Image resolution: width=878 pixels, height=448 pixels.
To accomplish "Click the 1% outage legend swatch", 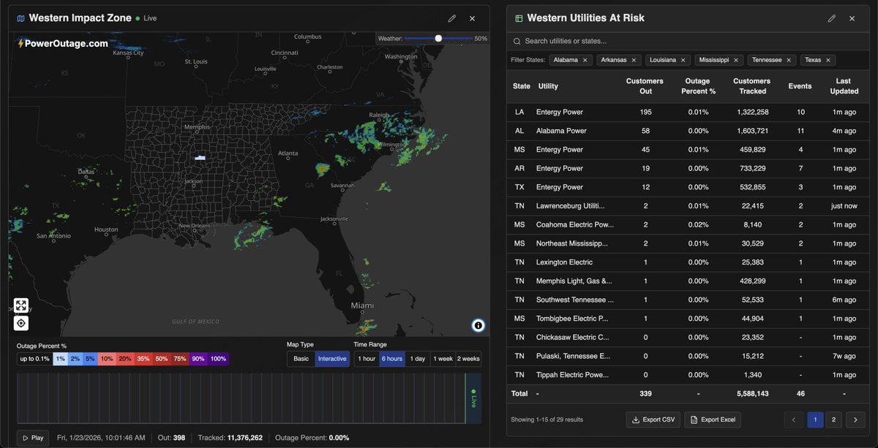I will click(60, 359).
